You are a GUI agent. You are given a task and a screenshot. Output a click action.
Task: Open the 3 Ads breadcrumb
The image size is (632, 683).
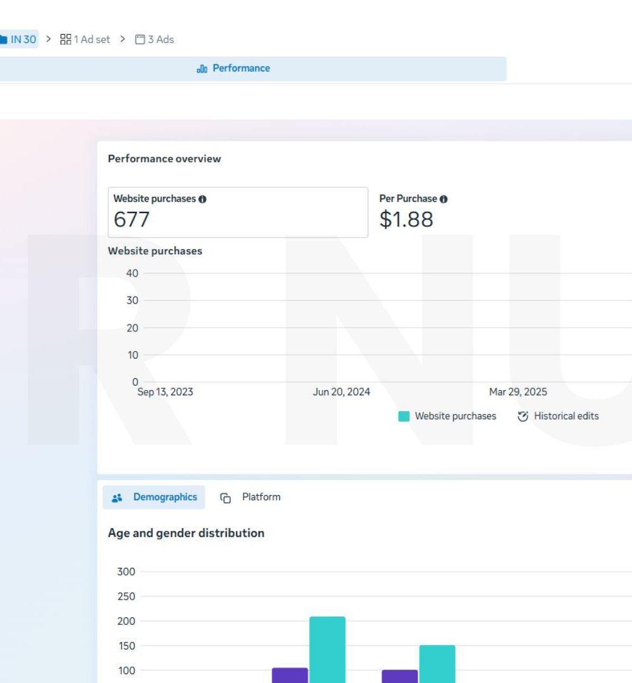pyautogui.click(x=154, y=39)
